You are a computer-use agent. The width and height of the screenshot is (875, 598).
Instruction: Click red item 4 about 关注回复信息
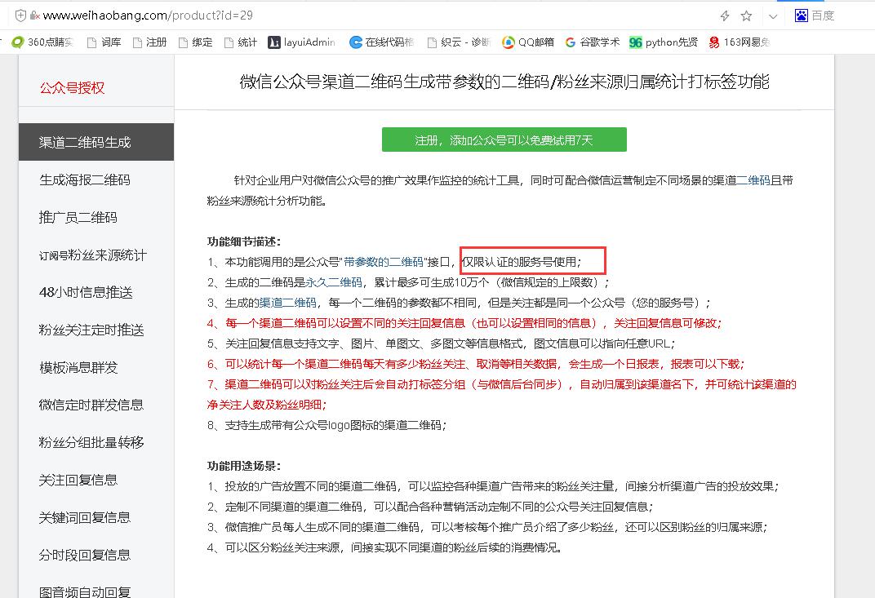(x=464, y=323)
